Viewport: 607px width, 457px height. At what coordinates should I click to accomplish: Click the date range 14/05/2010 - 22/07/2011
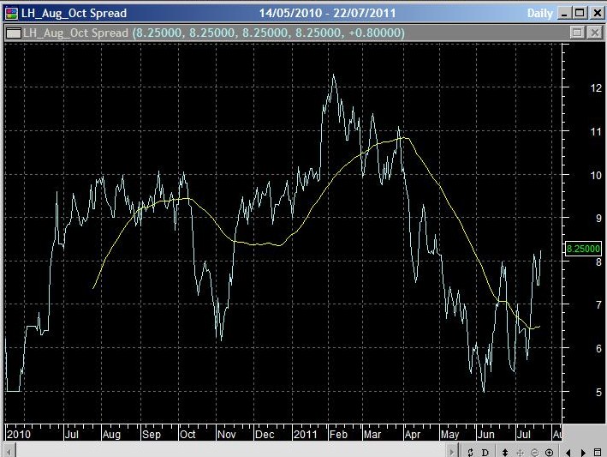(328, 13)
